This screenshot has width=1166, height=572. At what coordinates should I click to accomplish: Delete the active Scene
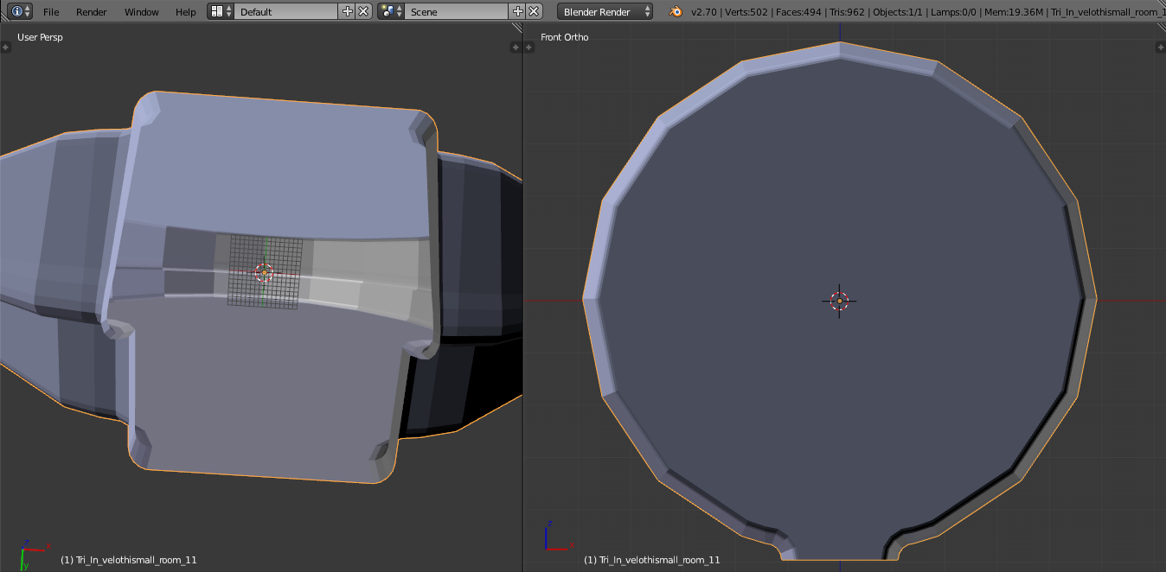tap(535, 11)
